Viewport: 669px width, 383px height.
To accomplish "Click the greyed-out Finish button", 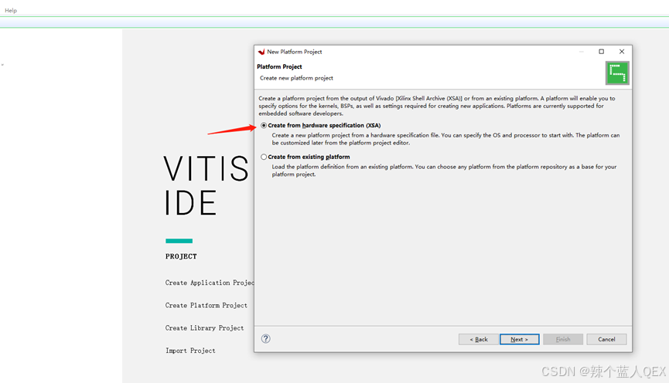I will (x=563, y=339).
